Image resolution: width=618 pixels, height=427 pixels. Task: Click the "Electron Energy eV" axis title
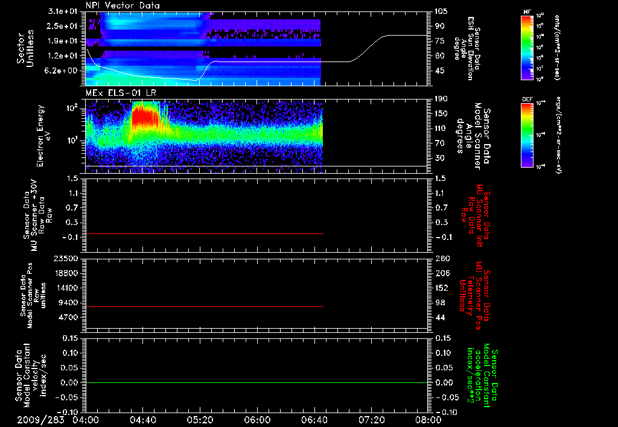(43, 136)
